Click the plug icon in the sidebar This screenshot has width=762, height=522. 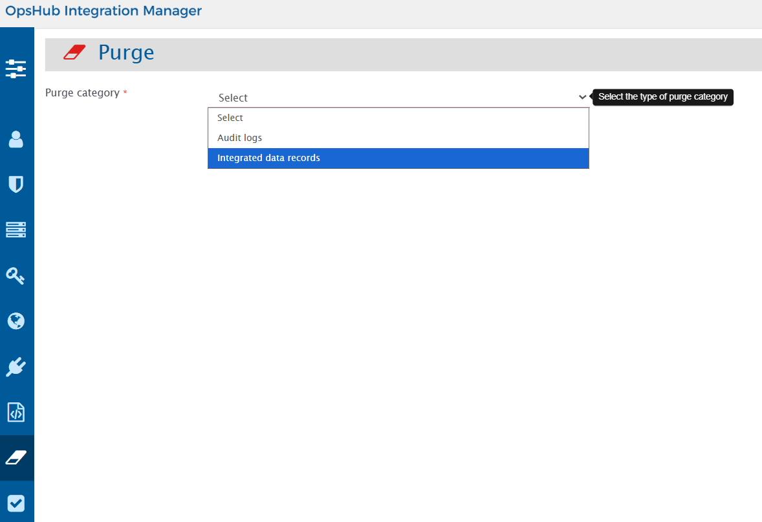(x=16, y=367)
